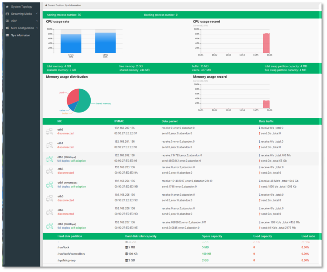
Task: Click the eth2 connected network icon
Action: click(49, 159)
